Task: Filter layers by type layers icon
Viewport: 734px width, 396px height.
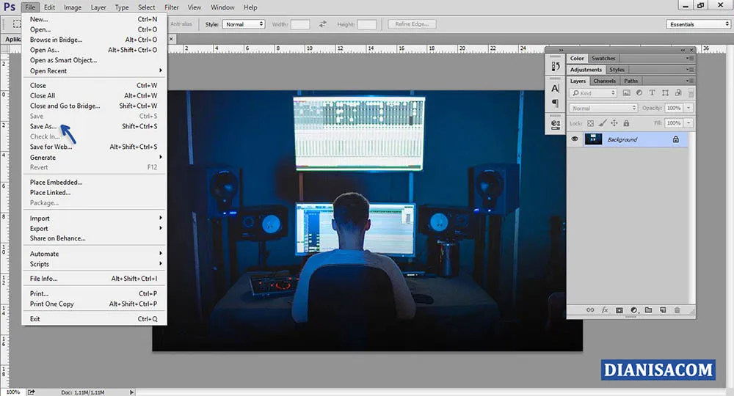Action: coord(652,93)
